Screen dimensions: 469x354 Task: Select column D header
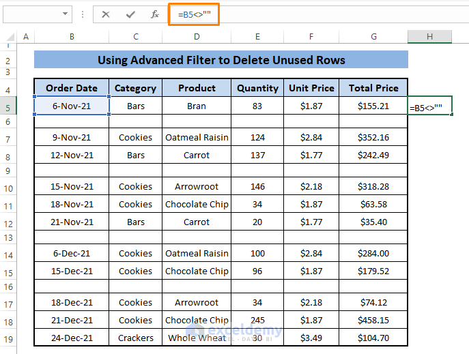(x=197, y=37)
